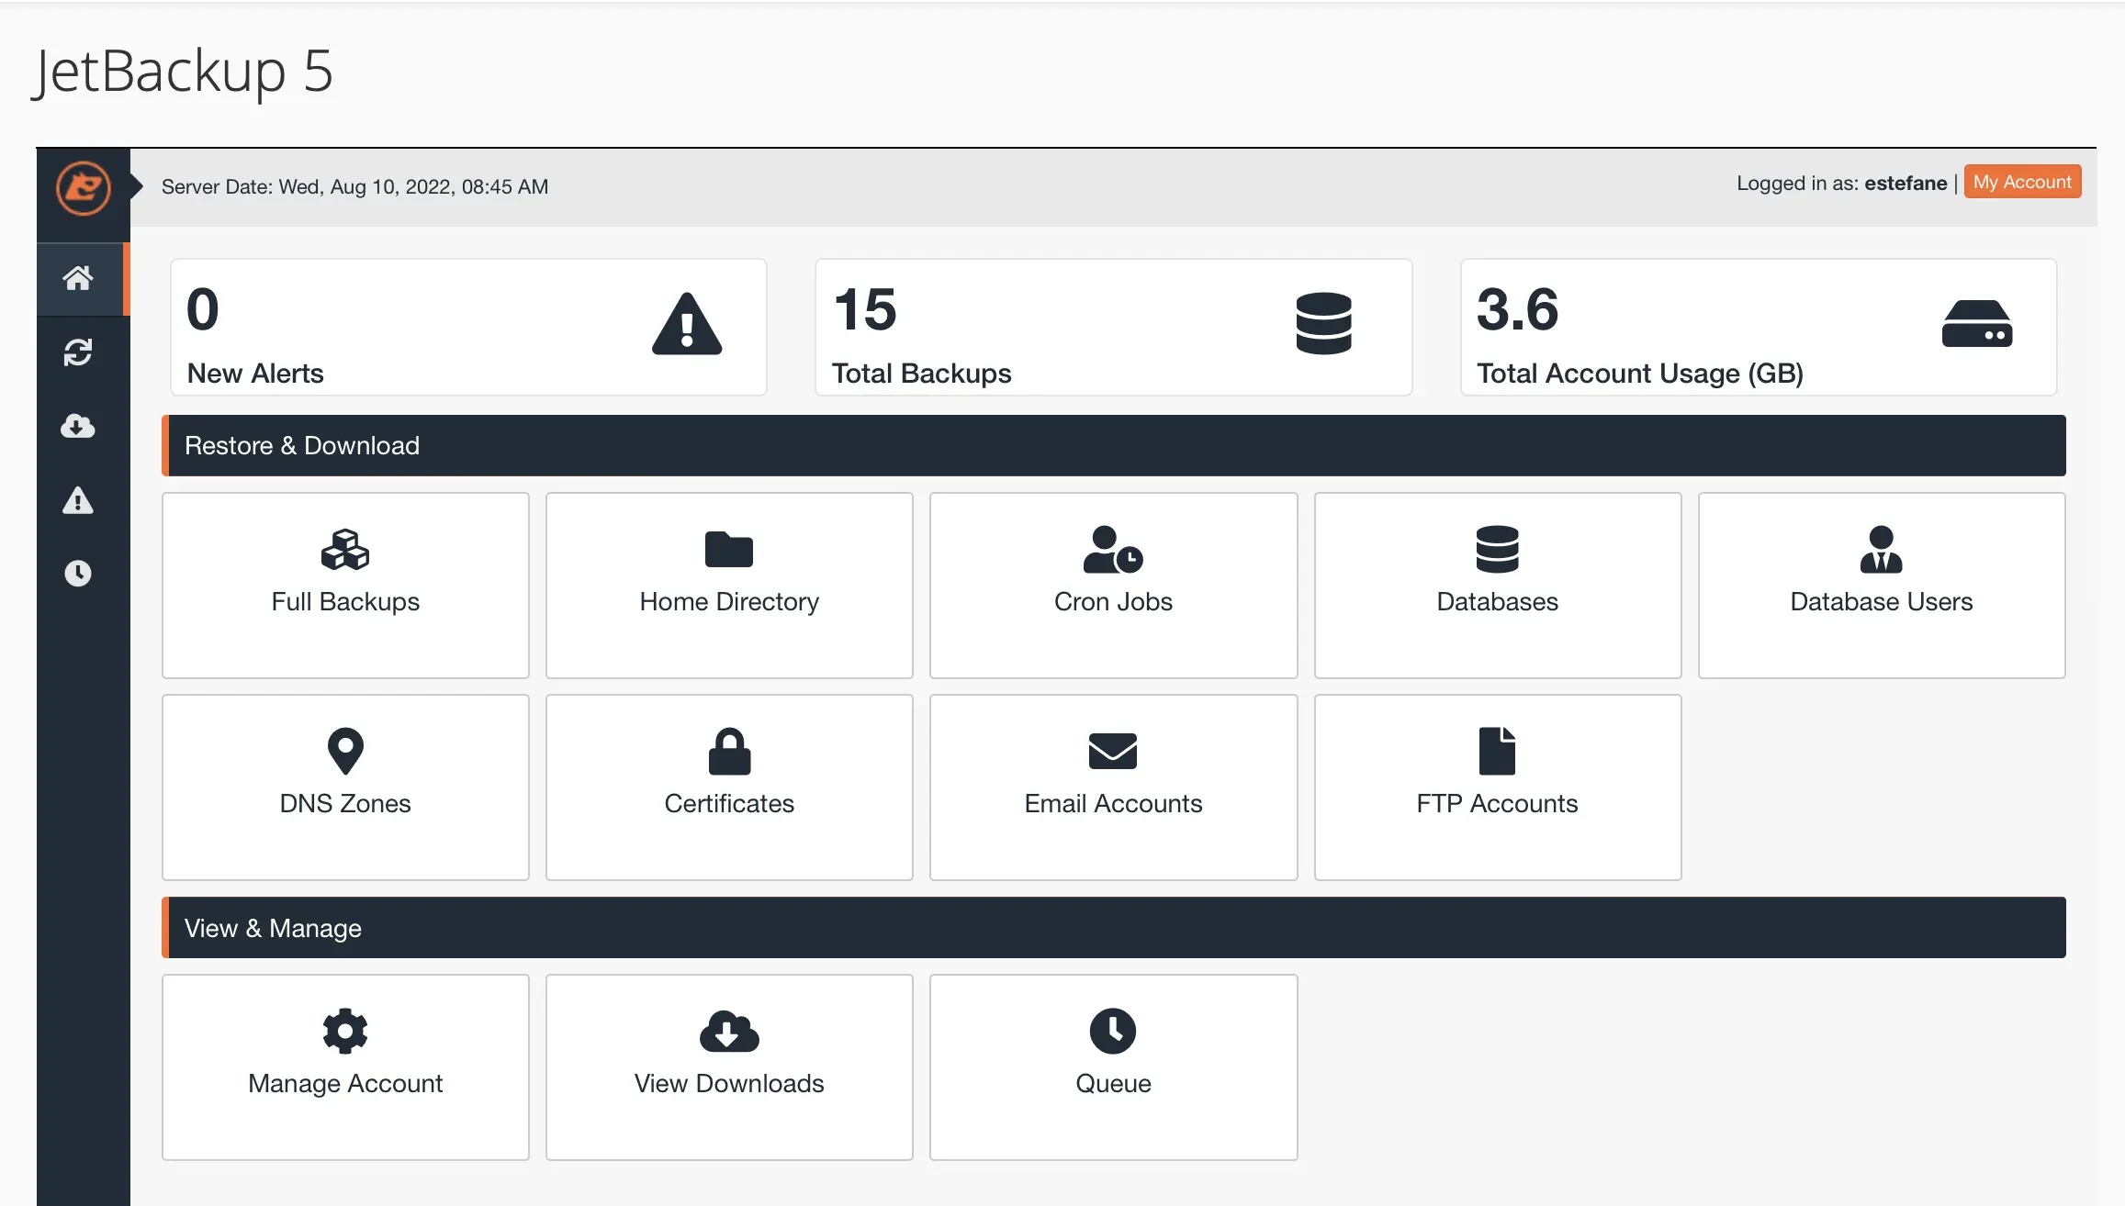Open the Queue via the clock sidebar icon
2125x1206 pixels.
[x=79, y=574]
